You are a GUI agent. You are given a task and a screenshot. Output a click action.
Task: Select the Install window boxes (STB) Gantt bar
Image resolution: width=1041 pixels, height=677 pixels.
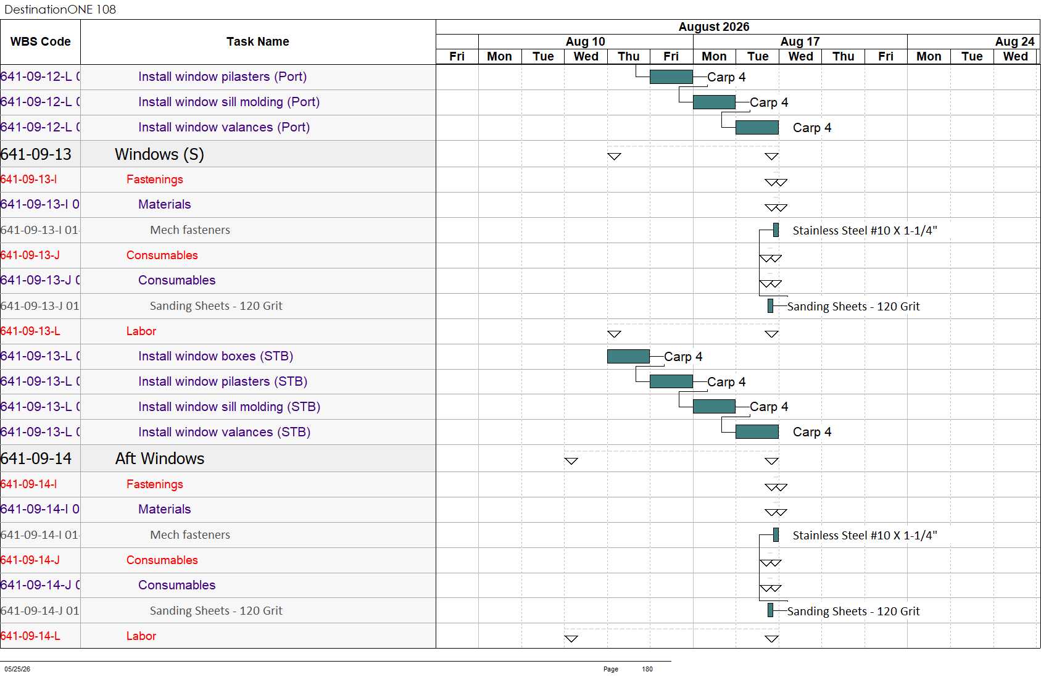(628, 356)
